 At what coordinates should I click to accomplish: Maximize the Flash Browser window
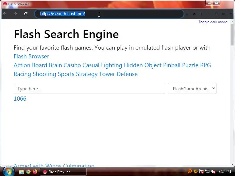click(216, 3)
